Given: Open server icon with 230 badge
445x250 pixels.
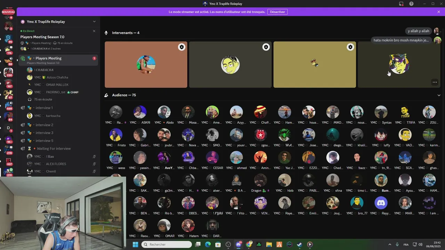Looking at the screenshot, I should tap(8, 72).
